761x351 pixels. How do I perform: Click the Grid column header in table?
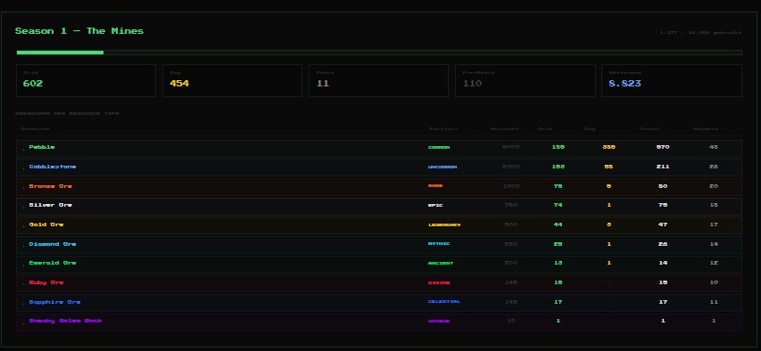pyautogui.click(x=544, y=129)
